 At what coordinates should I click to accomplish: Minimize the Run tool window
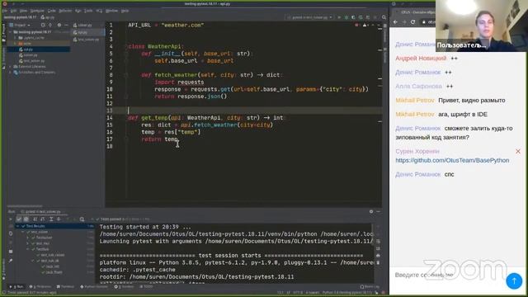coord(379,211)
